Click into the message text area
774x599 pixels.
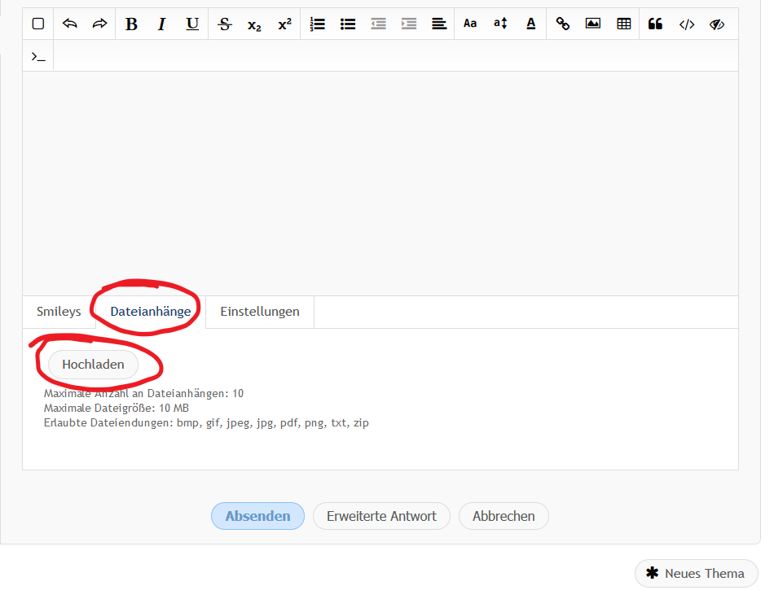380,183
